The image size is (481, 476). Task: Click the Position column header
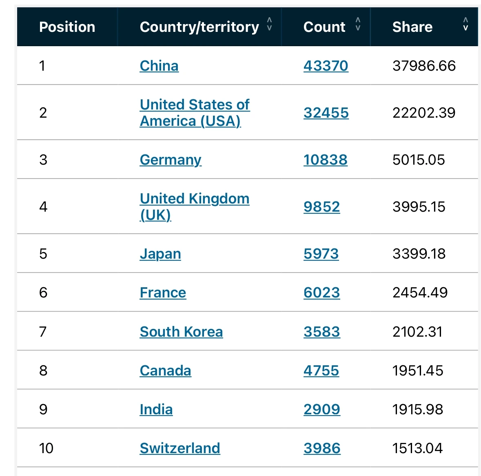[67, 27]
